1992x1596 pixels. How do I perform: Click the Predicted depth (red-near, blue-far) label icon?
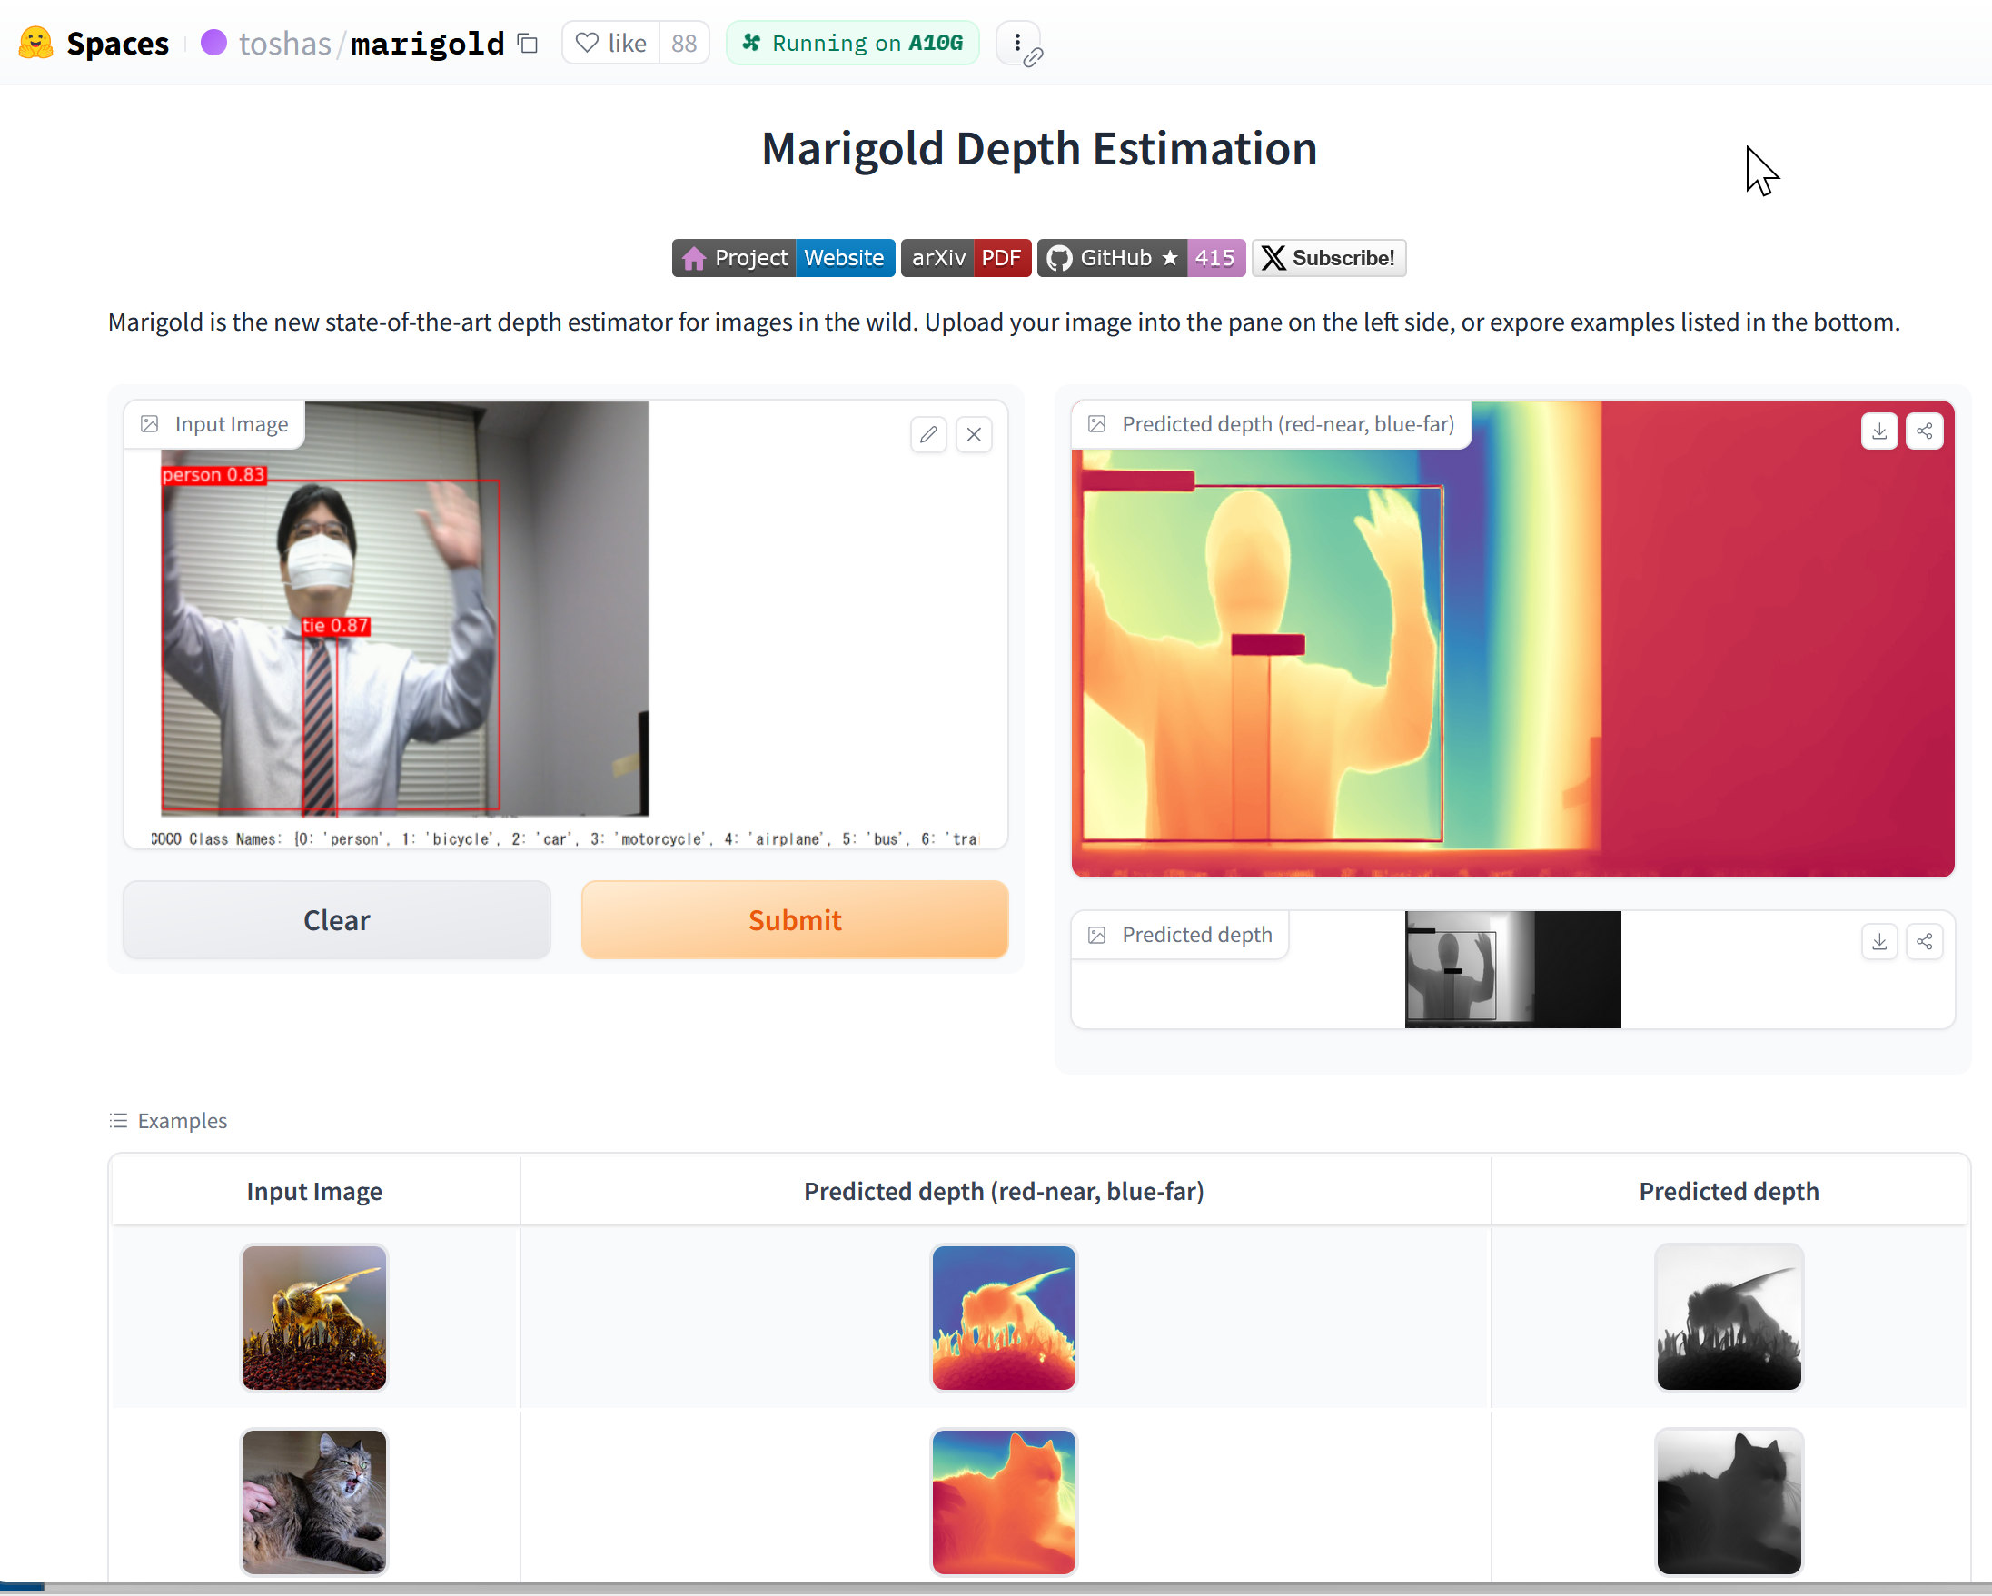tap(1096, 424)
